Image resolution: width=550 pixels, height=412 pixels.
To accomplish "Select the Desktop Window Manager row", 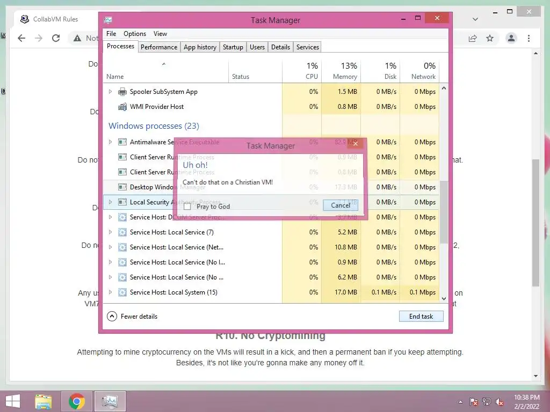I will click(x=271, y=187).
